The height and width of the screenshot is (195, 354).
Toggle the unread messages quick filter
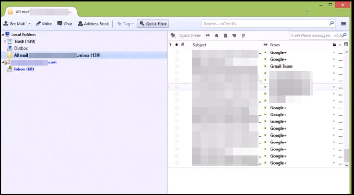tap(207, 35)
